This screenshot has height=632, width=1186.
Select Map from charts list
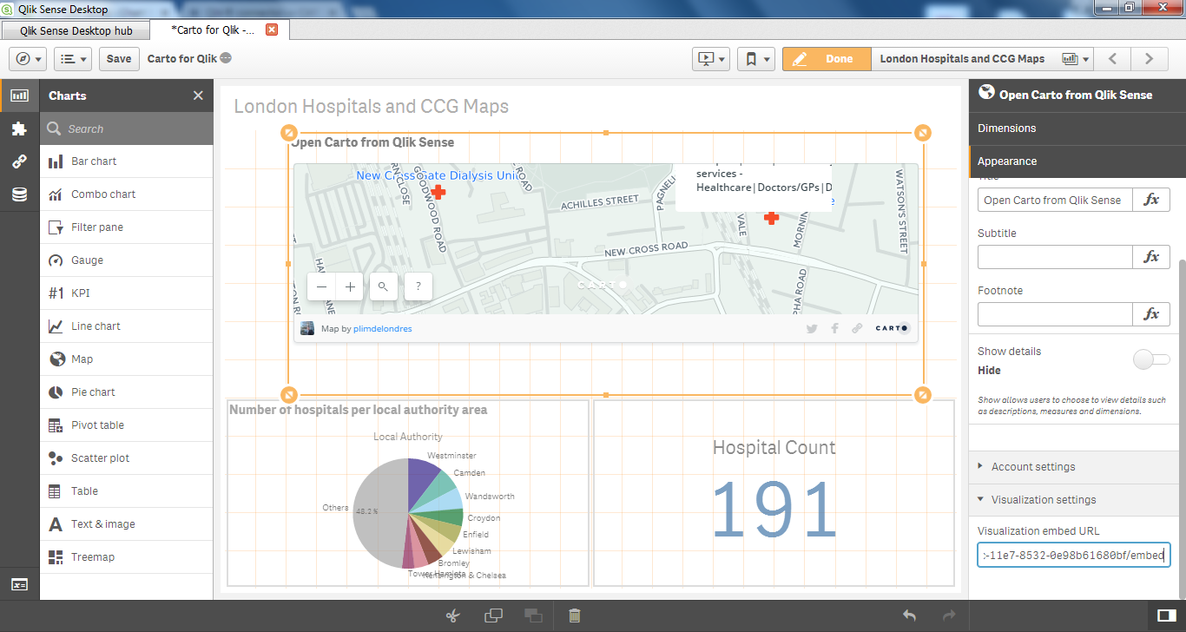(x=127, y=359)
